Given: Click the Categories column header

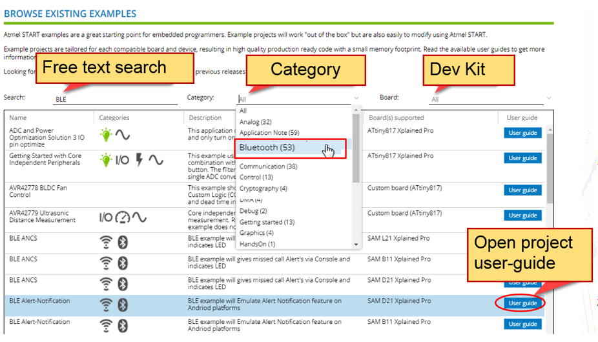Looking at the screenshot, I should [114, 118].
